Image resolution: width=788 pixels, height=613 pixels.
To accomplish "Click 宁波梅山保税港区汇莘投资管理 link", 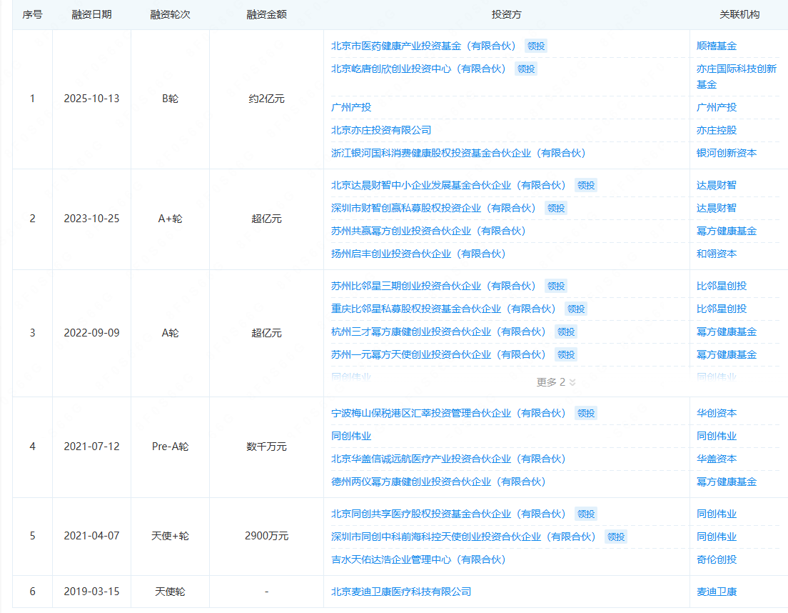I will tap(448, 413).
